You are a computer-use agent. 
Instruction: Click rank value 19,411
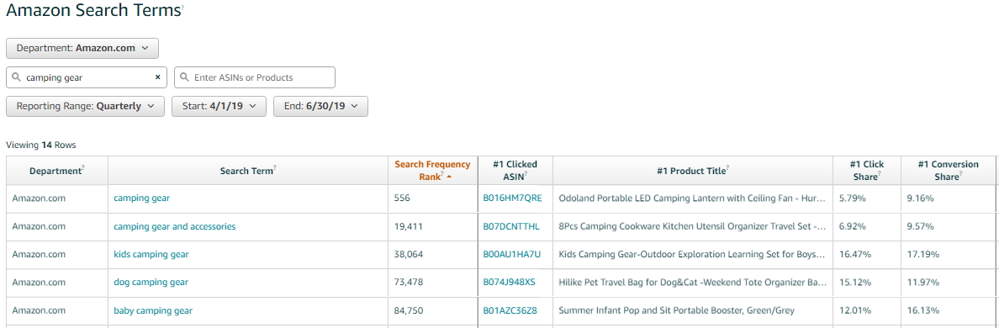click(409, 226)
